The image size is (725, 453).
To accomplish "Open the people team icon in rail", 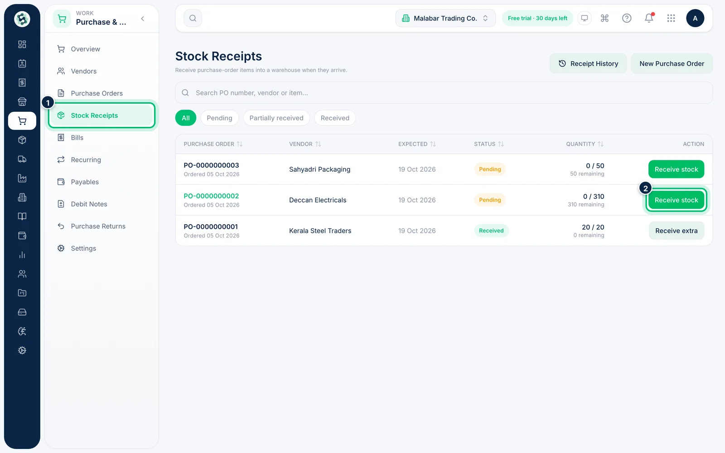I will pyautogui.click(x=22, y=274).
